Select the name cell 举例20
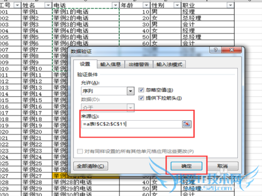This screenshot has height=196, width=262. (37, 132)
